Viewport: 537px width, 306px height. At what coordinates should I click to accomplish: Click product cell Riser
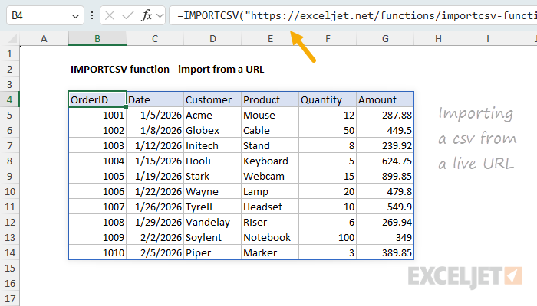point(270,223)
